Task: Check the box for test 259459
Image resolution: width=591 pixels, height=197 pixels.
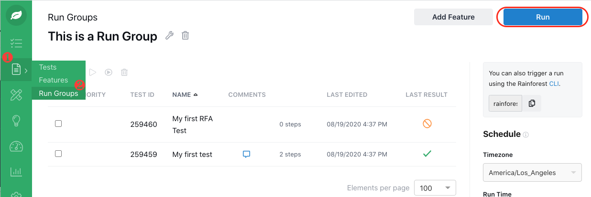Action: (58, 154)
